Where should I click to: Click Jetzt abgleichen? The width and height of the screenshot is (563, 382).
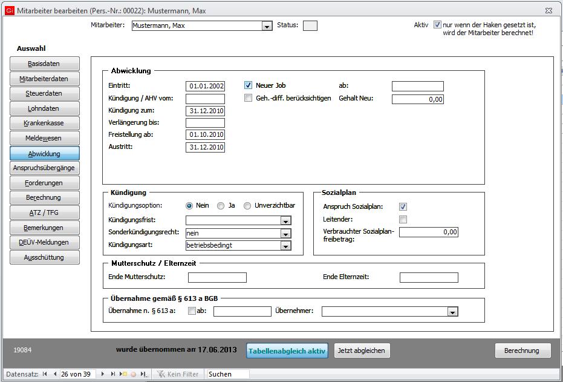(362, 351)
